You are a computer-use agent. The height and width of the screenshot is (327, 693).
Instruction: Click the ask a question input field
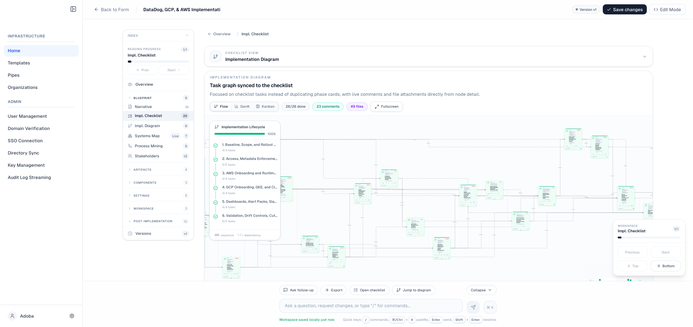pyautogui.click(x=371, y=306)
